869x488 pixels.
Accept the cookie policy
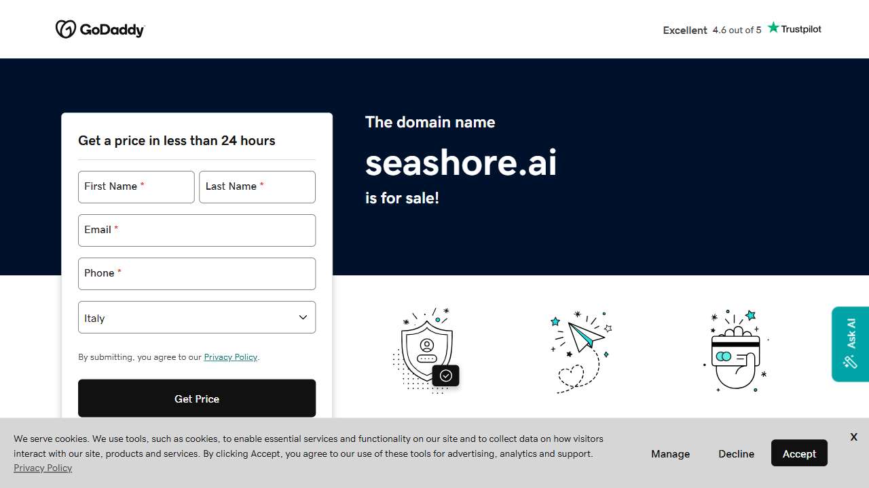click(x=799, y=453)
